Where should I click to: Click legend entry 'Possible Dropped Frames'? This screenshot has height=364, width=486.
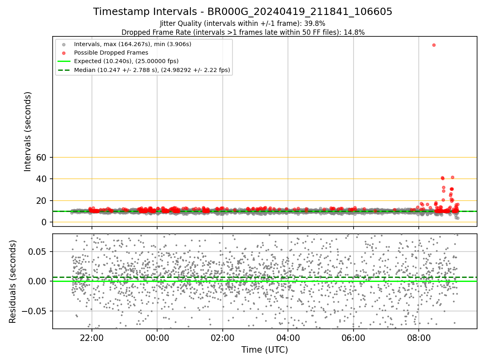pyautogui.click(x=111, y=53)
